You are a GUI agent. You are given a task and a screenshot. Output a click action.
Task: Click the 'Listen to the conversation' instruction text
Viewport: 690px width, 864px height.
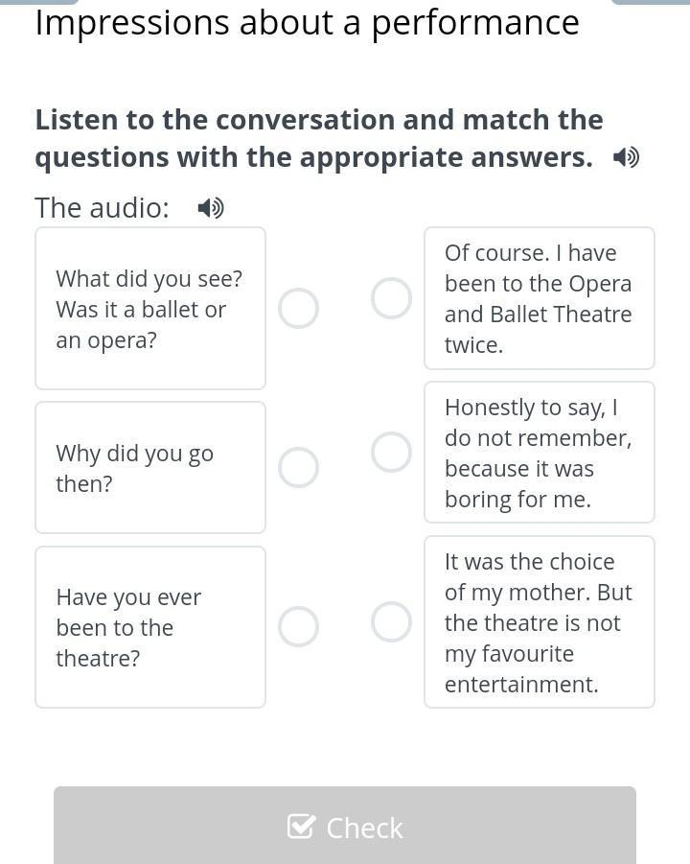pyautogui.click(x=319, y=138)
